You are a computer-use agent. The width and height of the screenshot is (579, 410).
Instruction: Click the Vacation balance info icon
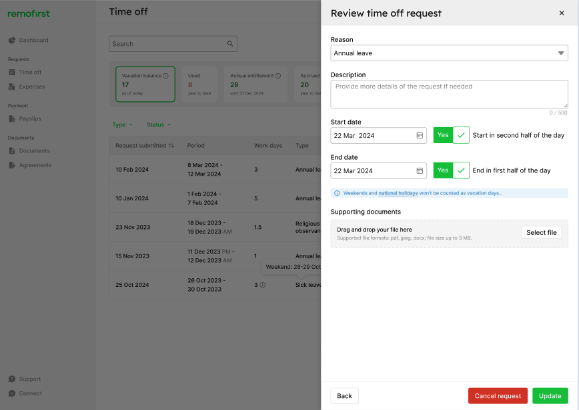pyautogui.click(x=166, y=76)
